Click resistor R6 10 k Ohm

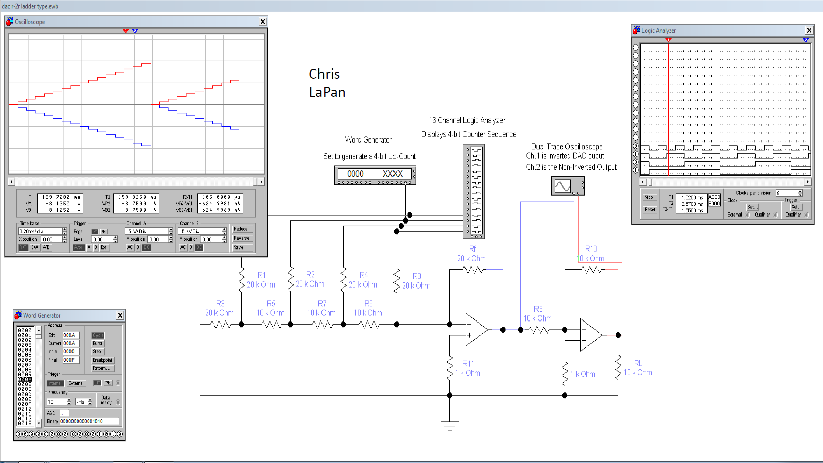539,330
